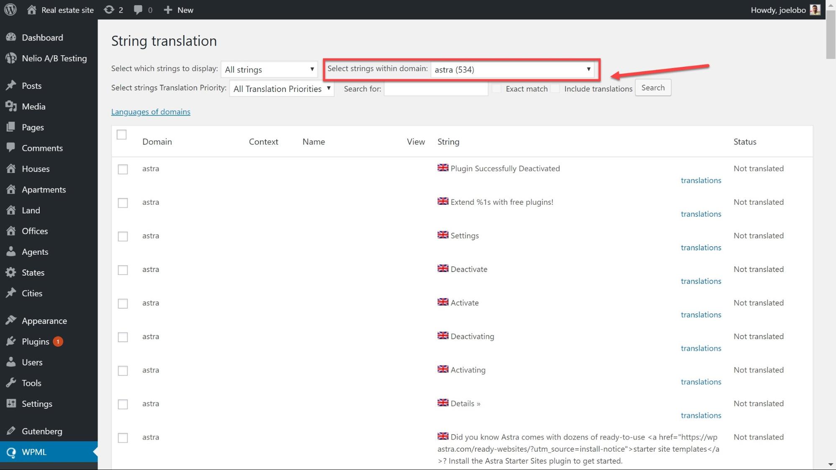Check the box for Plugin Successfully Deactivated row
Image resolution: width=836 pixels, height=470 pixels.
123,169
